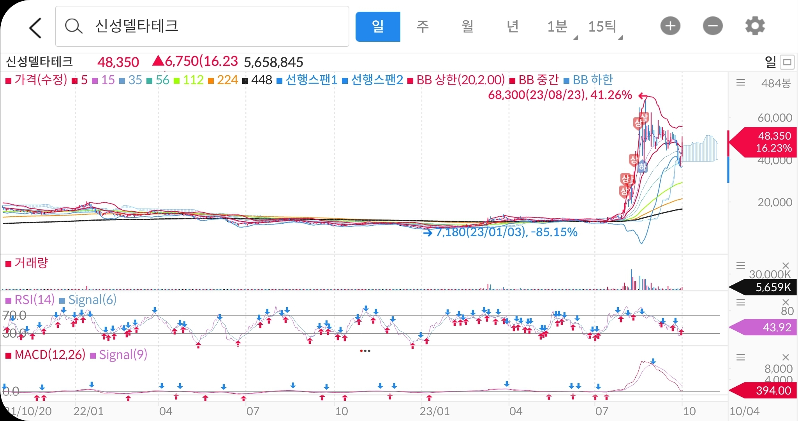This screenshot has width=798, height=421.
Task: Tap the 5-day moving average legend
Action: pos(80,80)
